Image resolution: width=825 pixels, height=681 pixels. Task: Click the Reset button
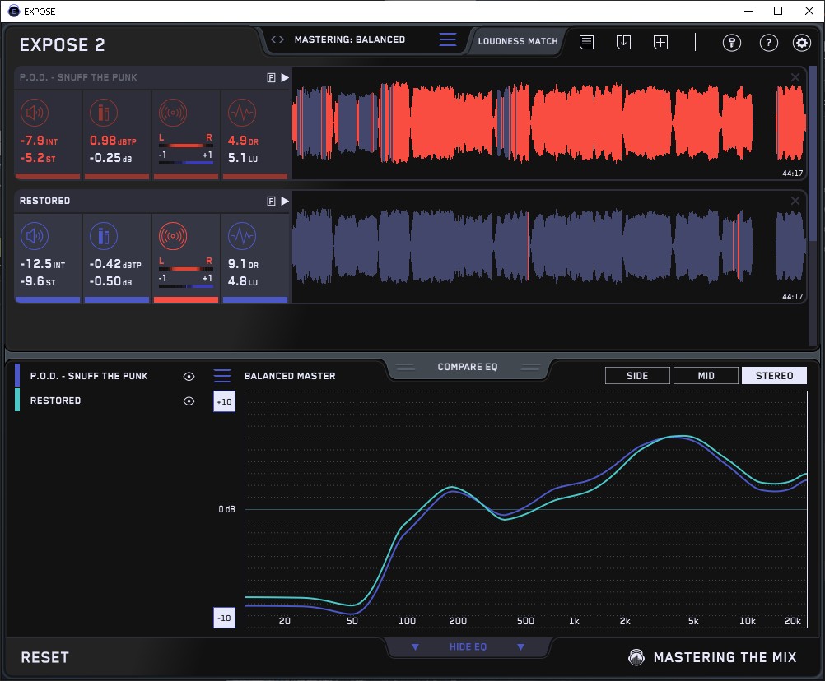pos(45,657)
